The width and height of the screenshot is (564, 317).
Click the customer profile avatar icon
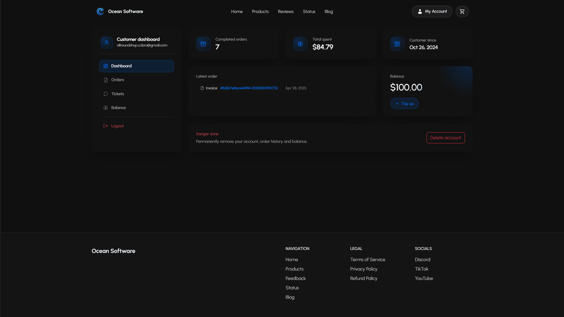(107, 42)
